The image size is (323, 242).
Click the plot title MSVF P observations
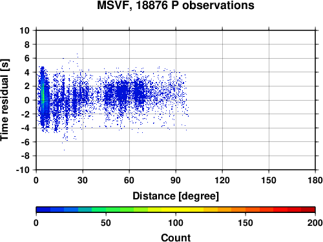pos(176,5)
